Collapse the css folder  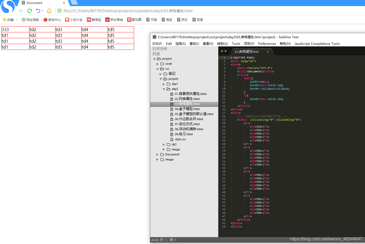tap(158, 69)
